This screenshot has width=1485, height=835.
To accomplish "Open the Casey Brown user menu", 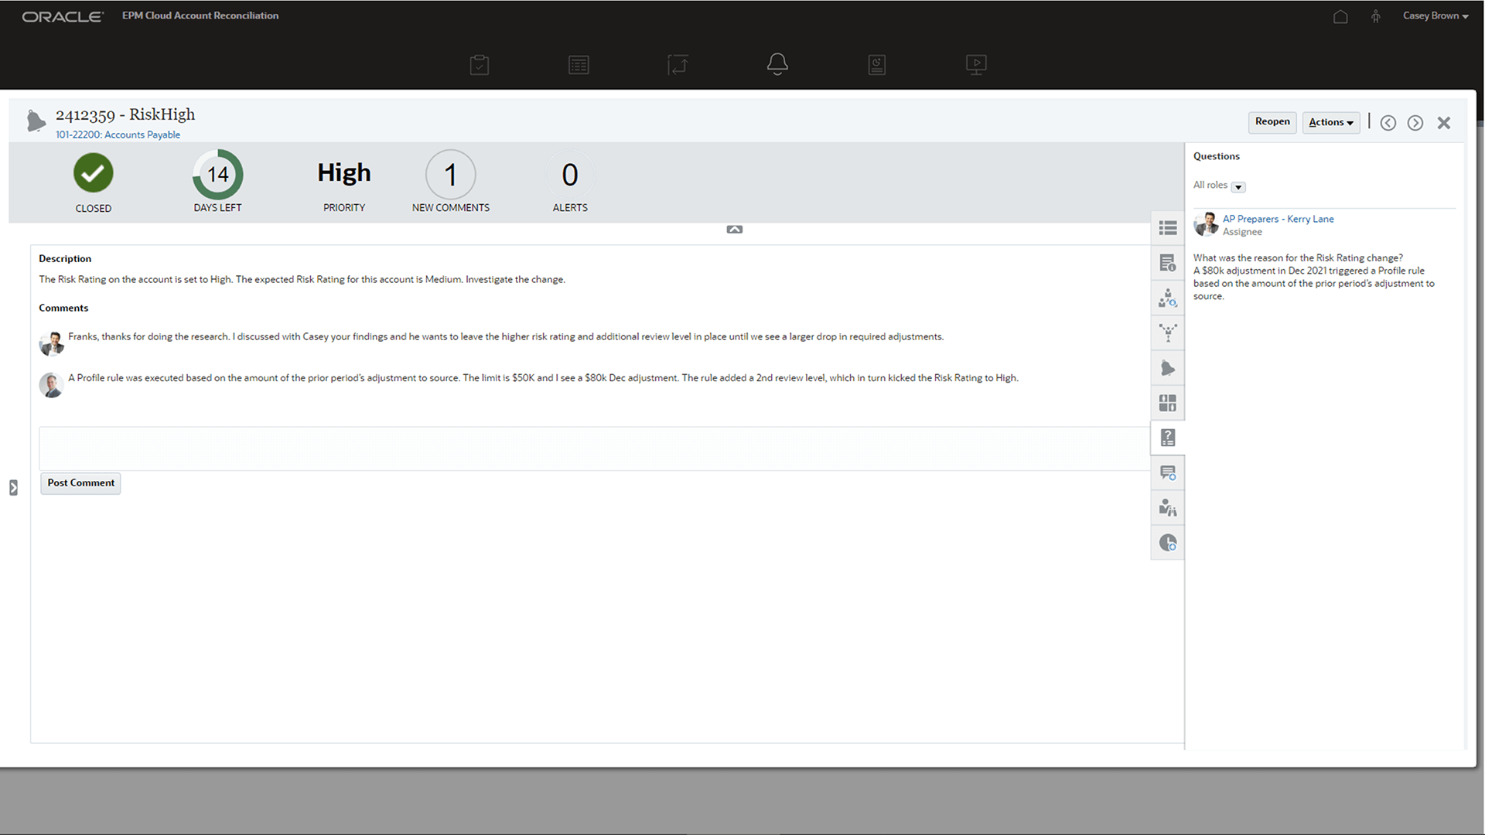I will (x=1435, y=15).
